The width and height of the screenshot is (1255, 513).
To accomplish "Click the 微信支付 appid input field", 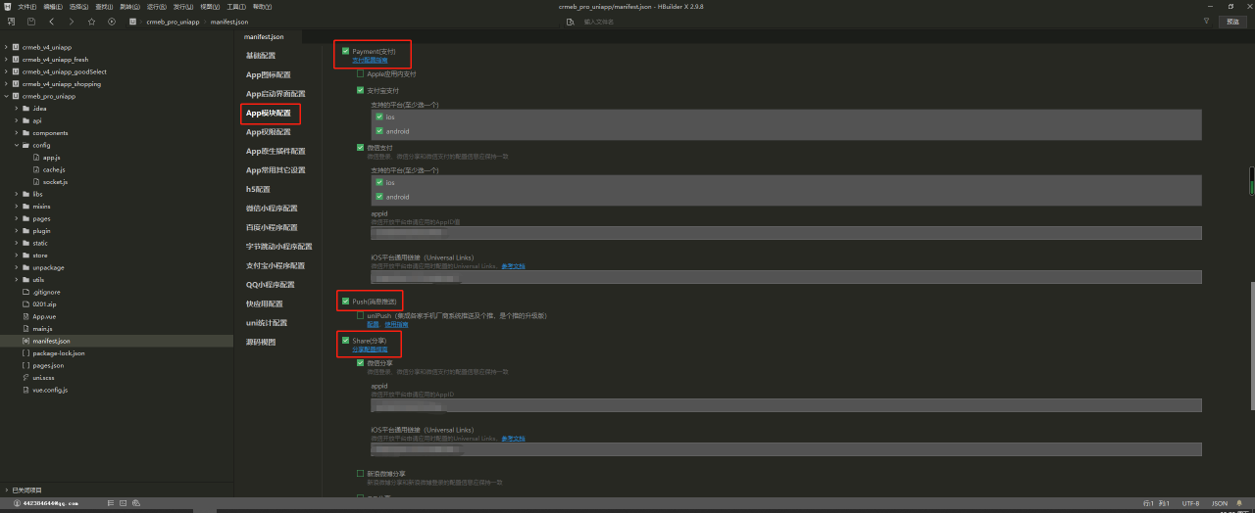I will (x=785, y=233).
